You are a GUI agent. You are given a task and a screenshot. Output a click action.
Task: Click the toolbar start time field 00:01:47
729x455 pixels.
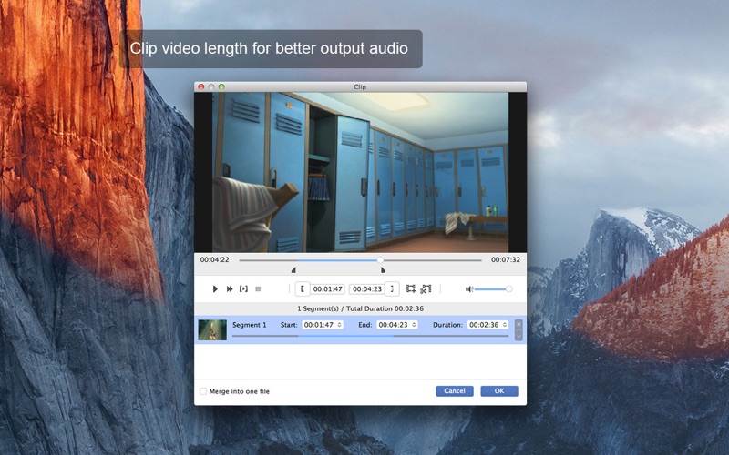(328, 288)
